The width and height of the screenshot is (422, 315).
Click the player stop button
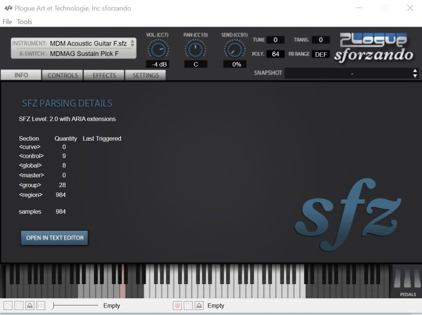(x=19, y=306)
